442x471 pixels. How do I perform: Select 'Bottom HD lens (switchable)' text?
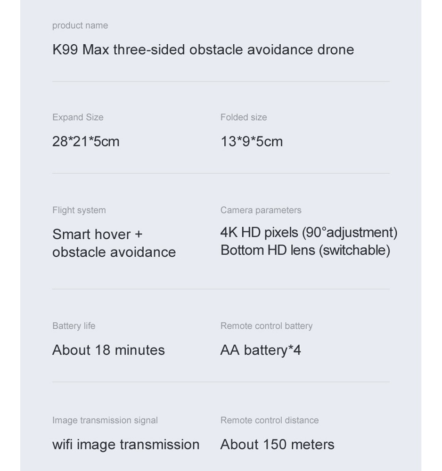tap(305, 250)
